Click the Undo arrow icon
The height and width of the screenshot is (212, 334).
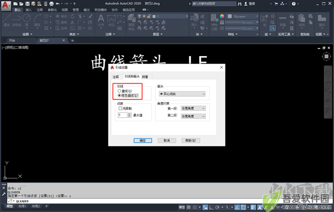[x=57, y=4]
